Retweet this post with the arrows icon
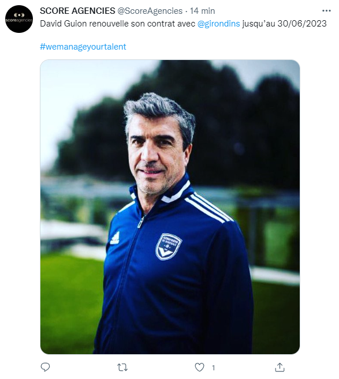 [x=122, y=367]
